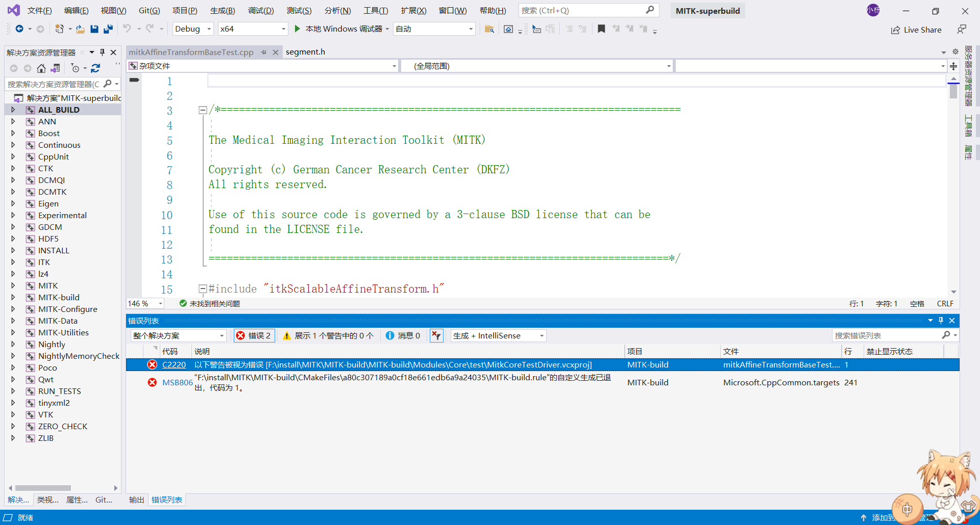Open the x64 platform dropdown
The image size is (980, 525).
253,29
